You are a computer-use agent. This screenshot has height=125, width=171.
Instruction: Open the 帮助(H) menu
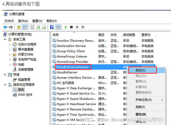[51, 21]
